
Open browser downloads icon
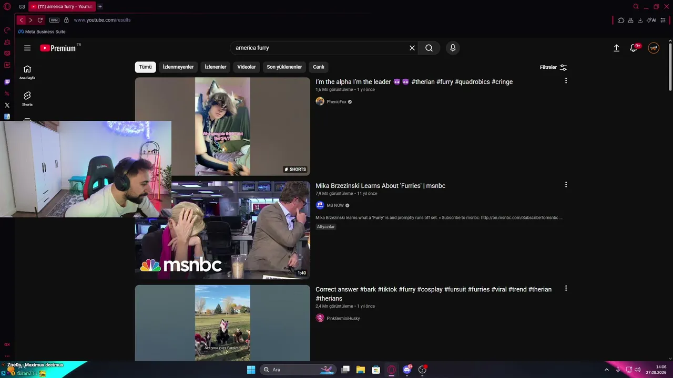(x=640, y=20)
